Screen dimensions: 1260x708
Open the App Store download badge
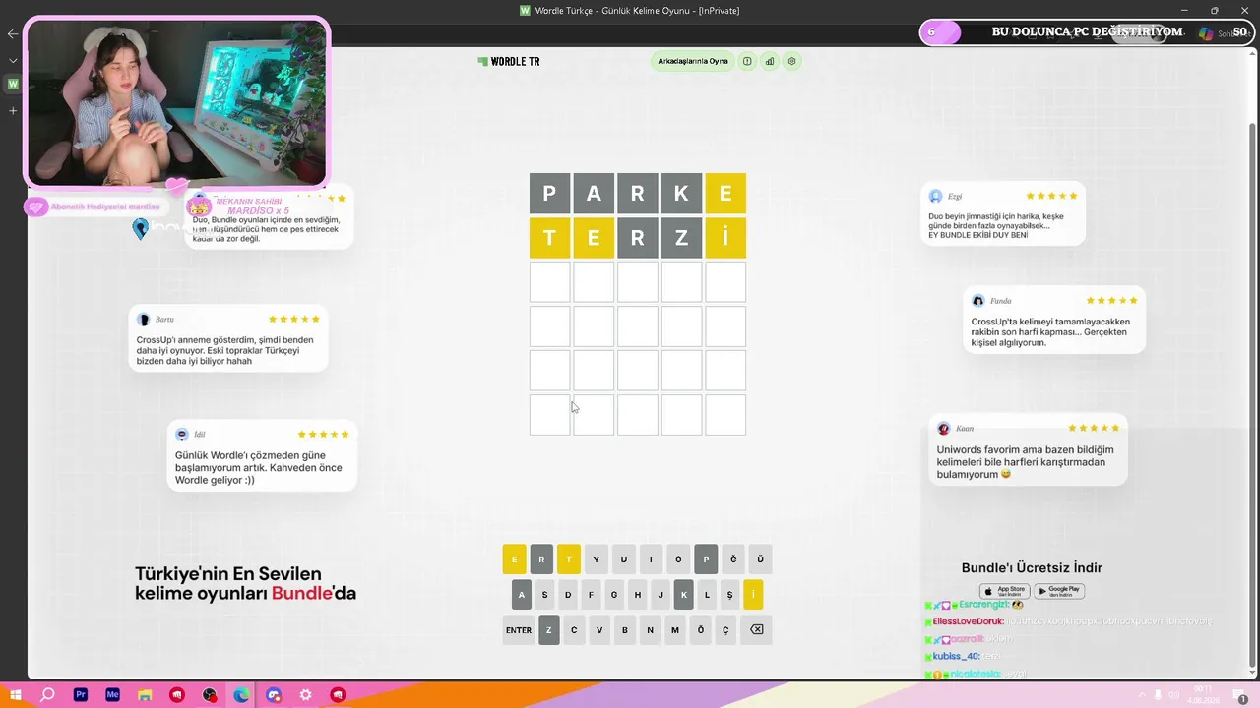tap(1005, 591)
